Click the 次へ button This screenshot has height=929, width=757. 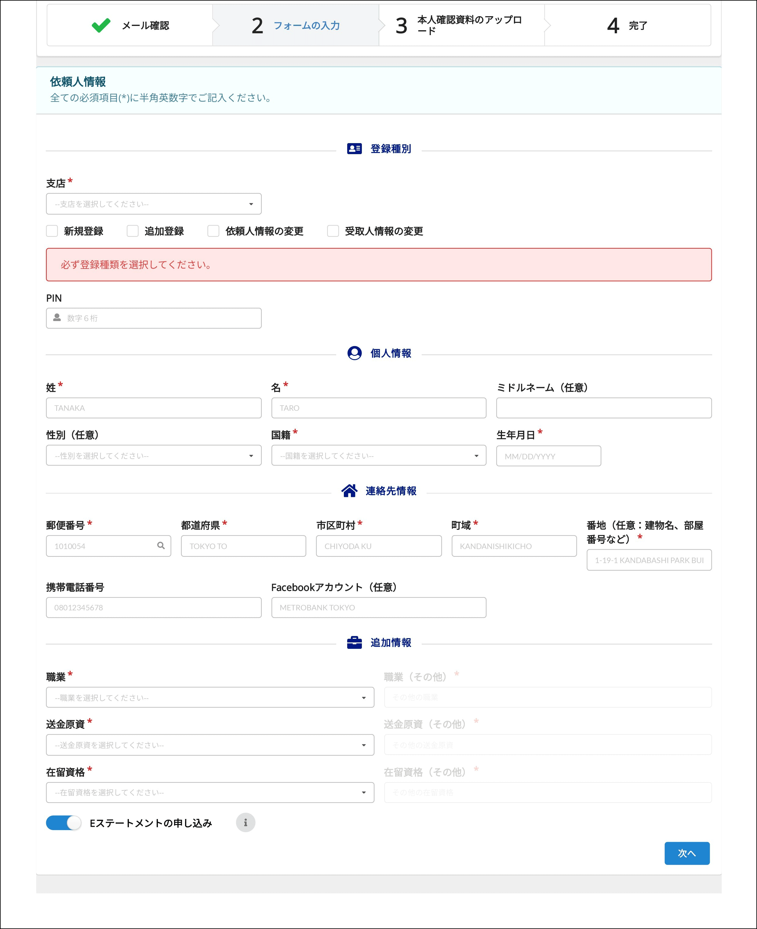coord(687,854)
